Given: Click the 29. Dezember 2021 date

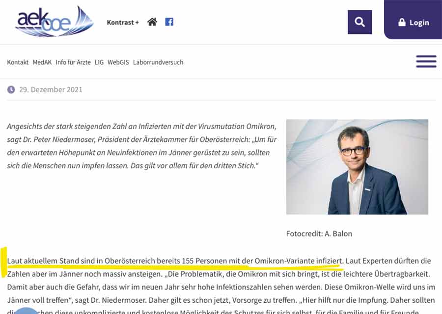Looking at the screenshot, I should (51, 90).
